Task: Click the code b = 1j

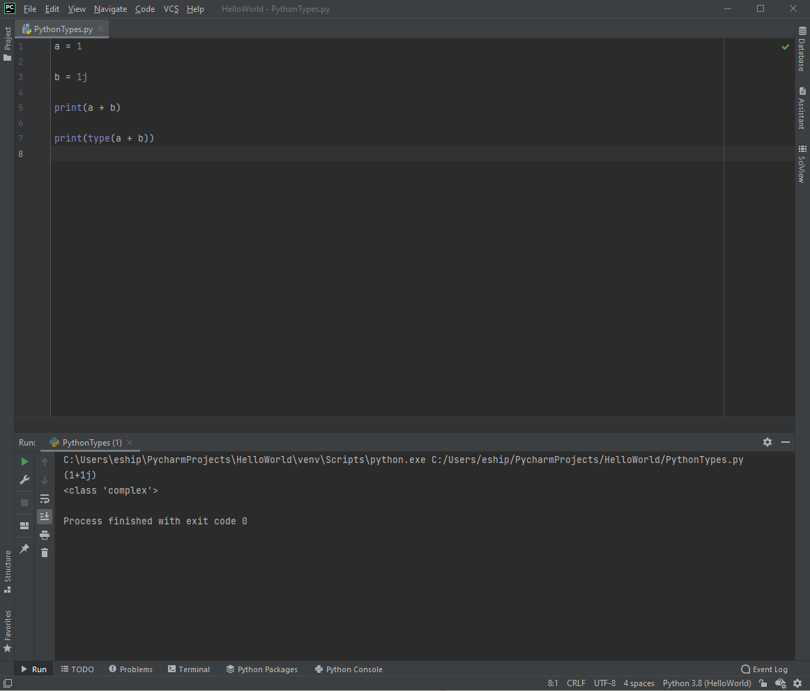Action: (71, 77)
